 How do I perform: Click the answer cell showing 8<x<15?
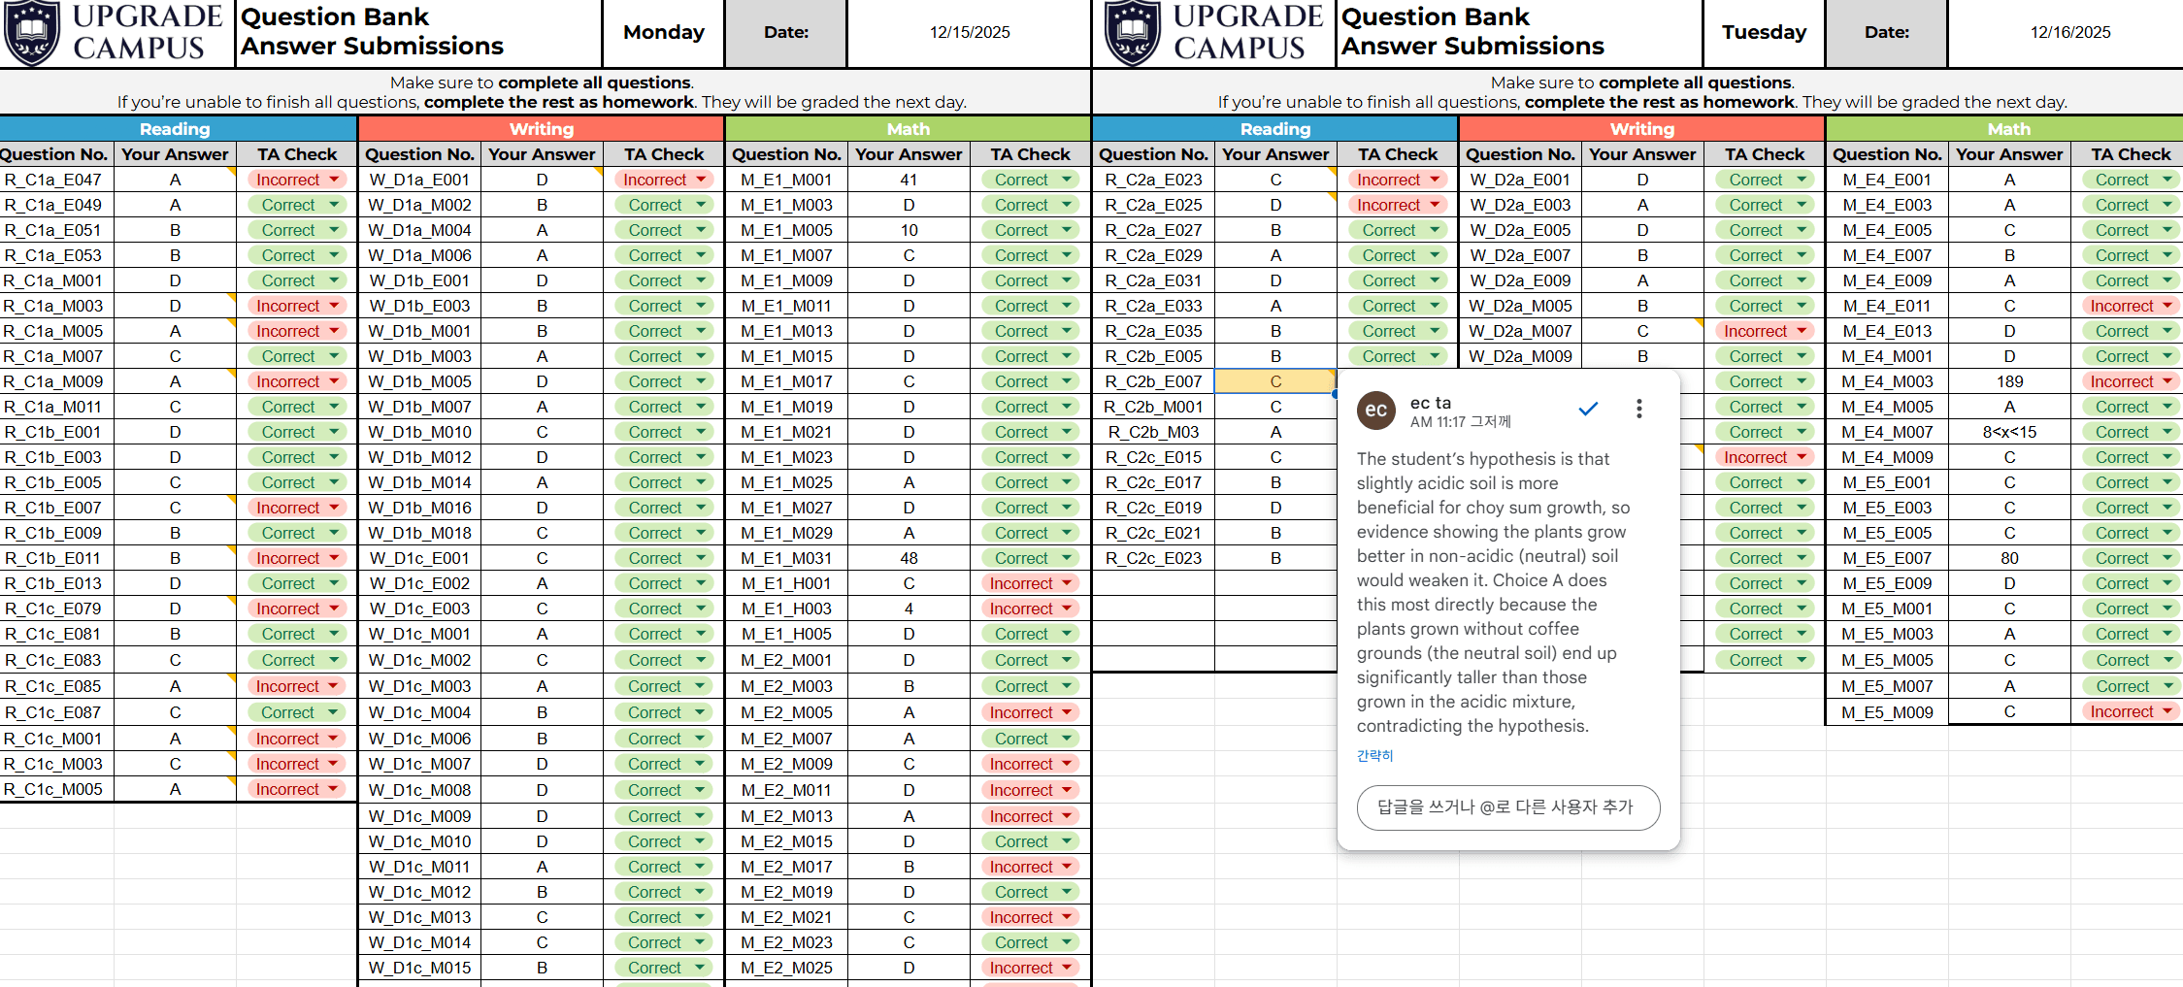2008,432
